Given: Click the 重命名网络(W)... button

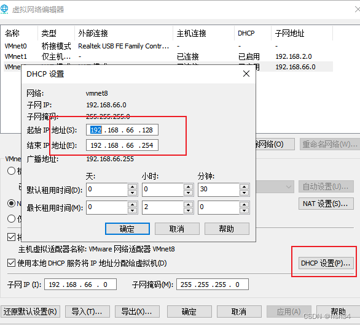Looking at the screenshot, I should (x=330, y=144).
